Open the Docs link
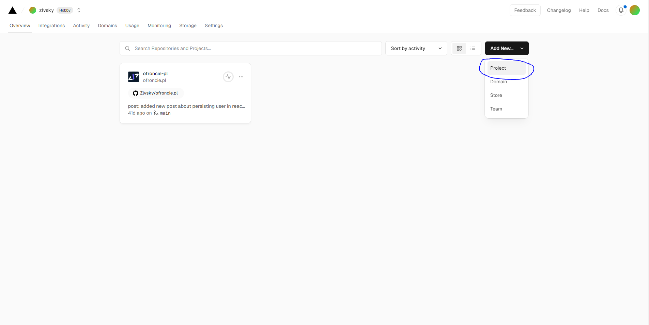Image resolution: width=649 pixels, height=325 pixels. pos(603,10)
